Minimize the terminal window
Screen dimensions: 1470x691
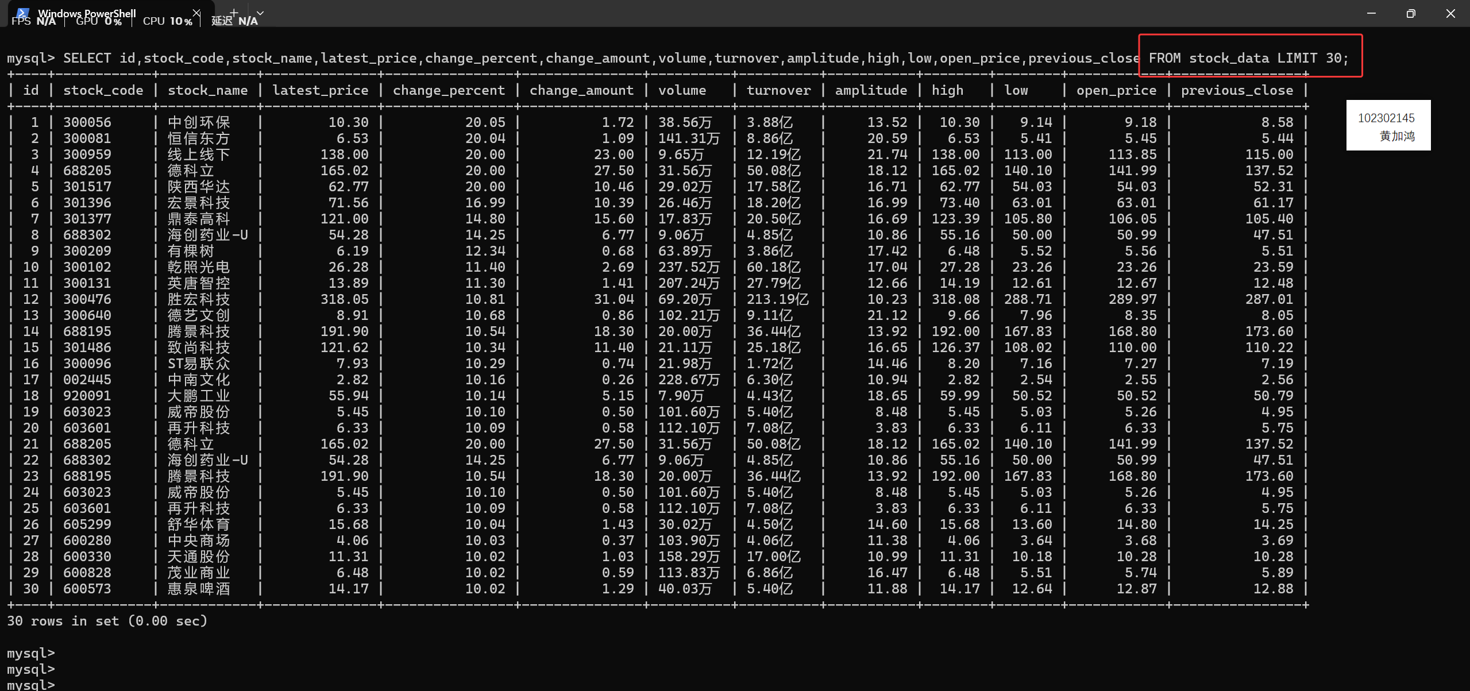[x=1371, y=13]
